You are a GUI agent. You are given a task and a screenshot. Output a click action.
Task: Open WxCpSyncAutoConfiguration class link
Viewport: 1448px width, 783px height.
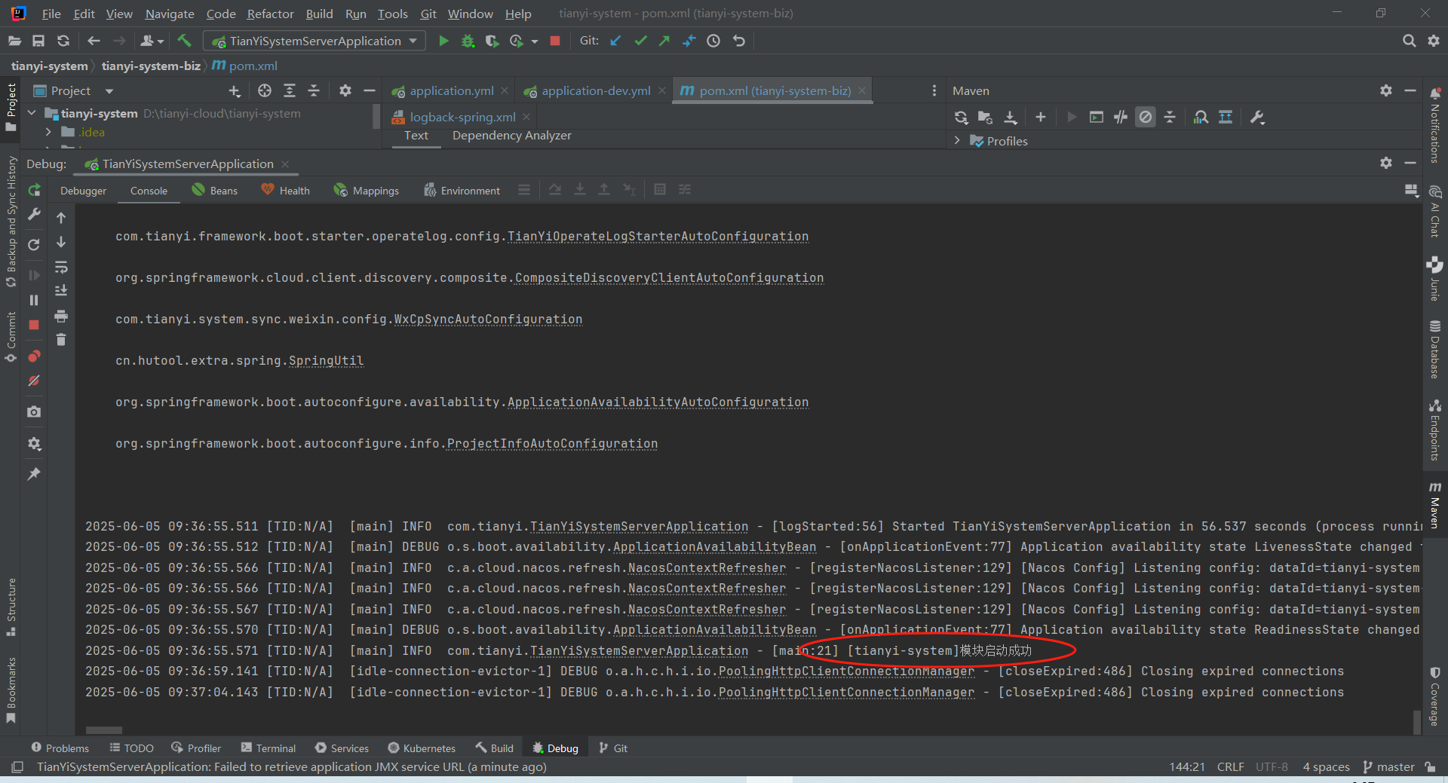(488, 320)
